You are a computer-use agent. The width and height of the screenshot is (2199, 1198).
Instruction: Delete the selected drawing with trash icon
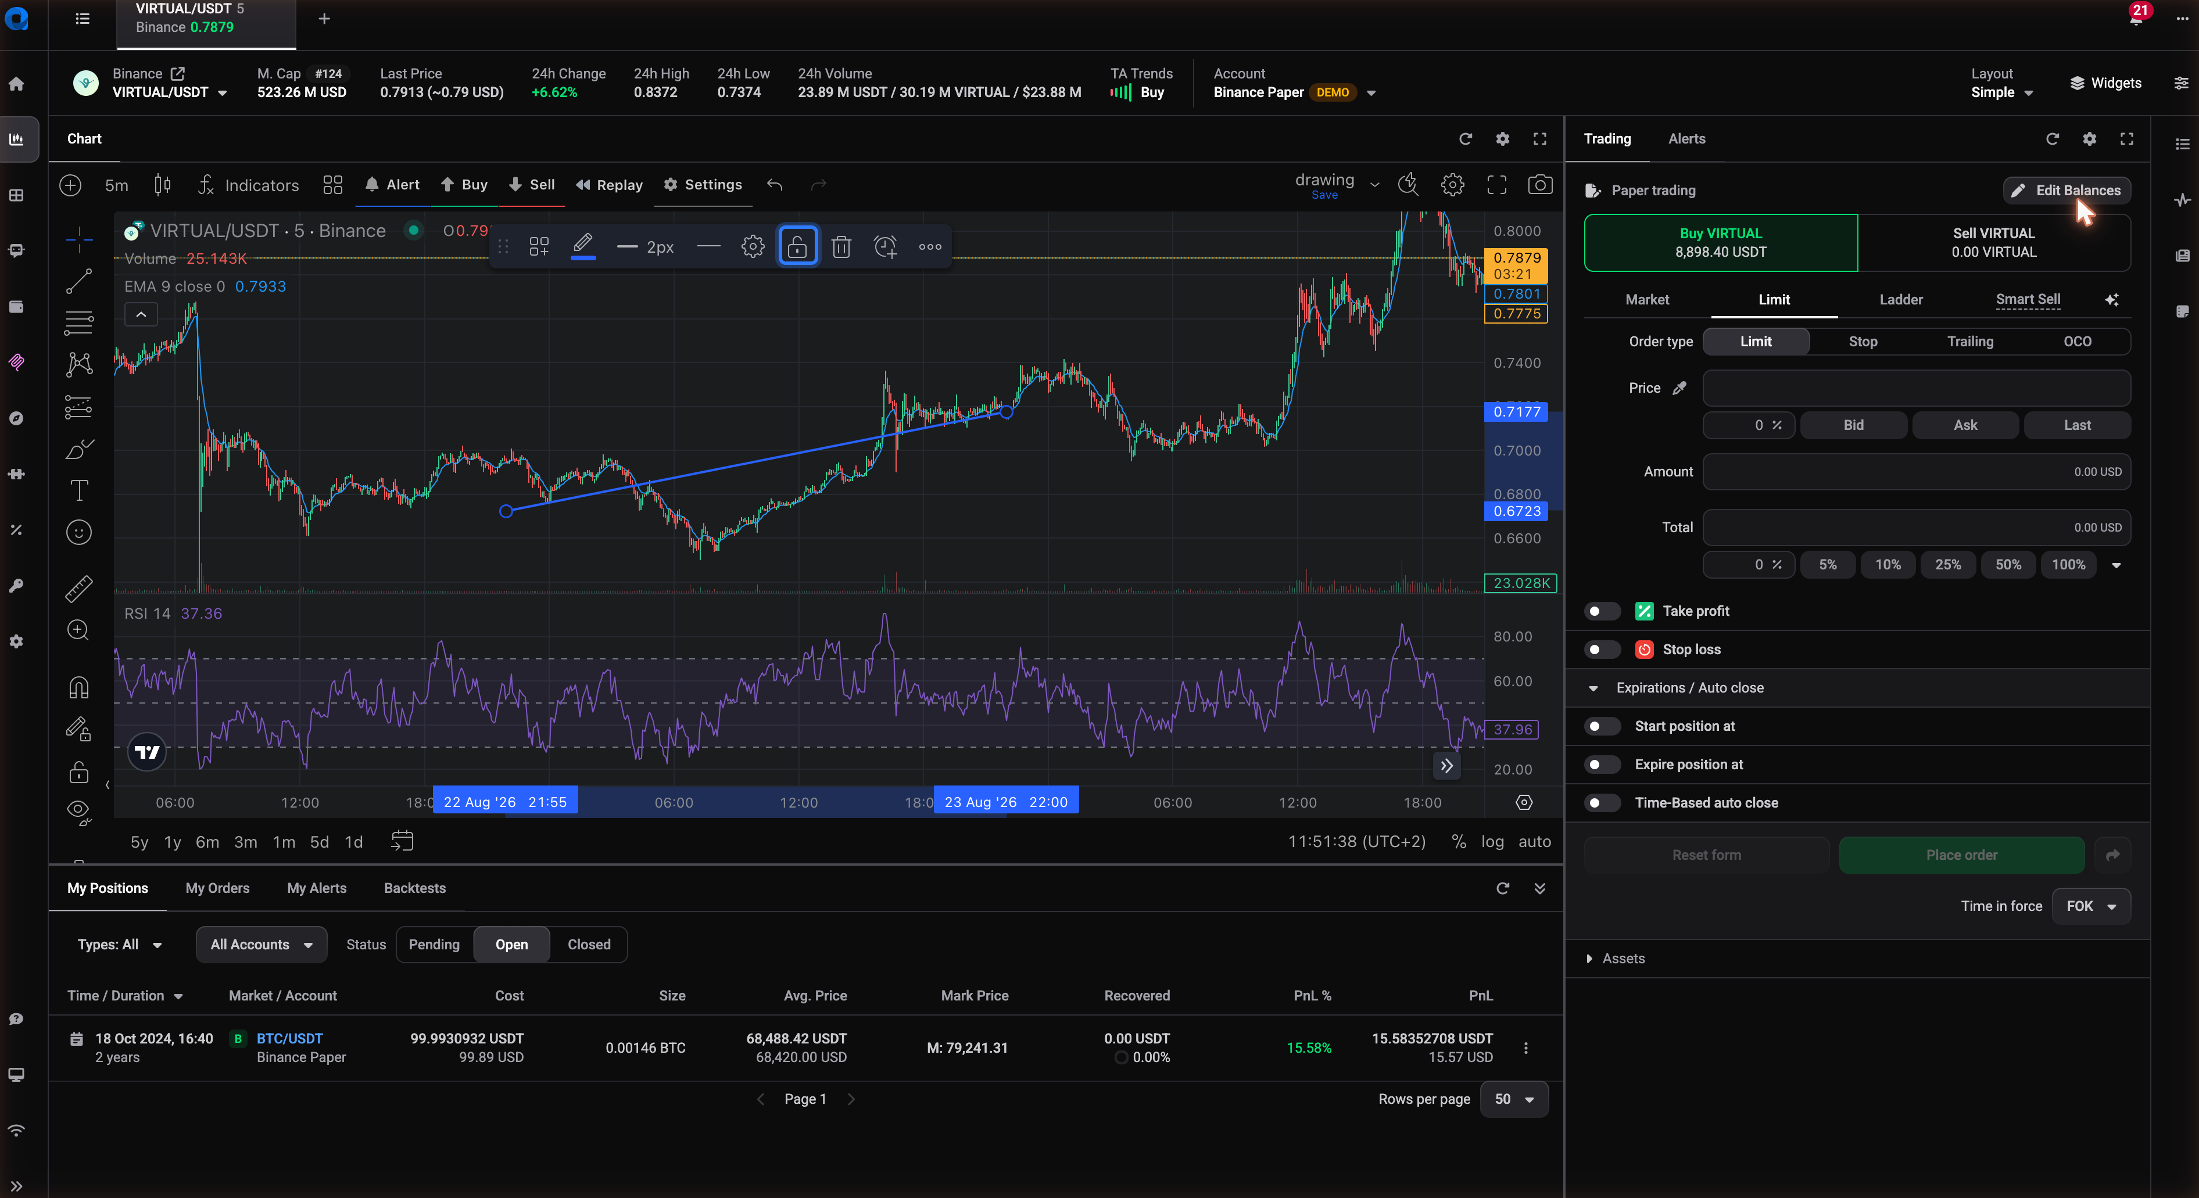coord(841,248)
